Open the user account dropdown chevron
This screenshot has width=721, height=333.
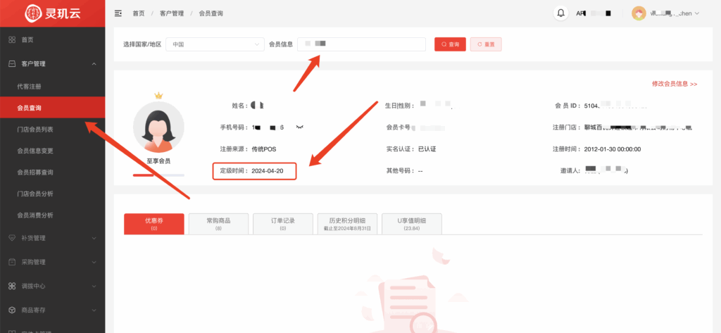point(696,13)
